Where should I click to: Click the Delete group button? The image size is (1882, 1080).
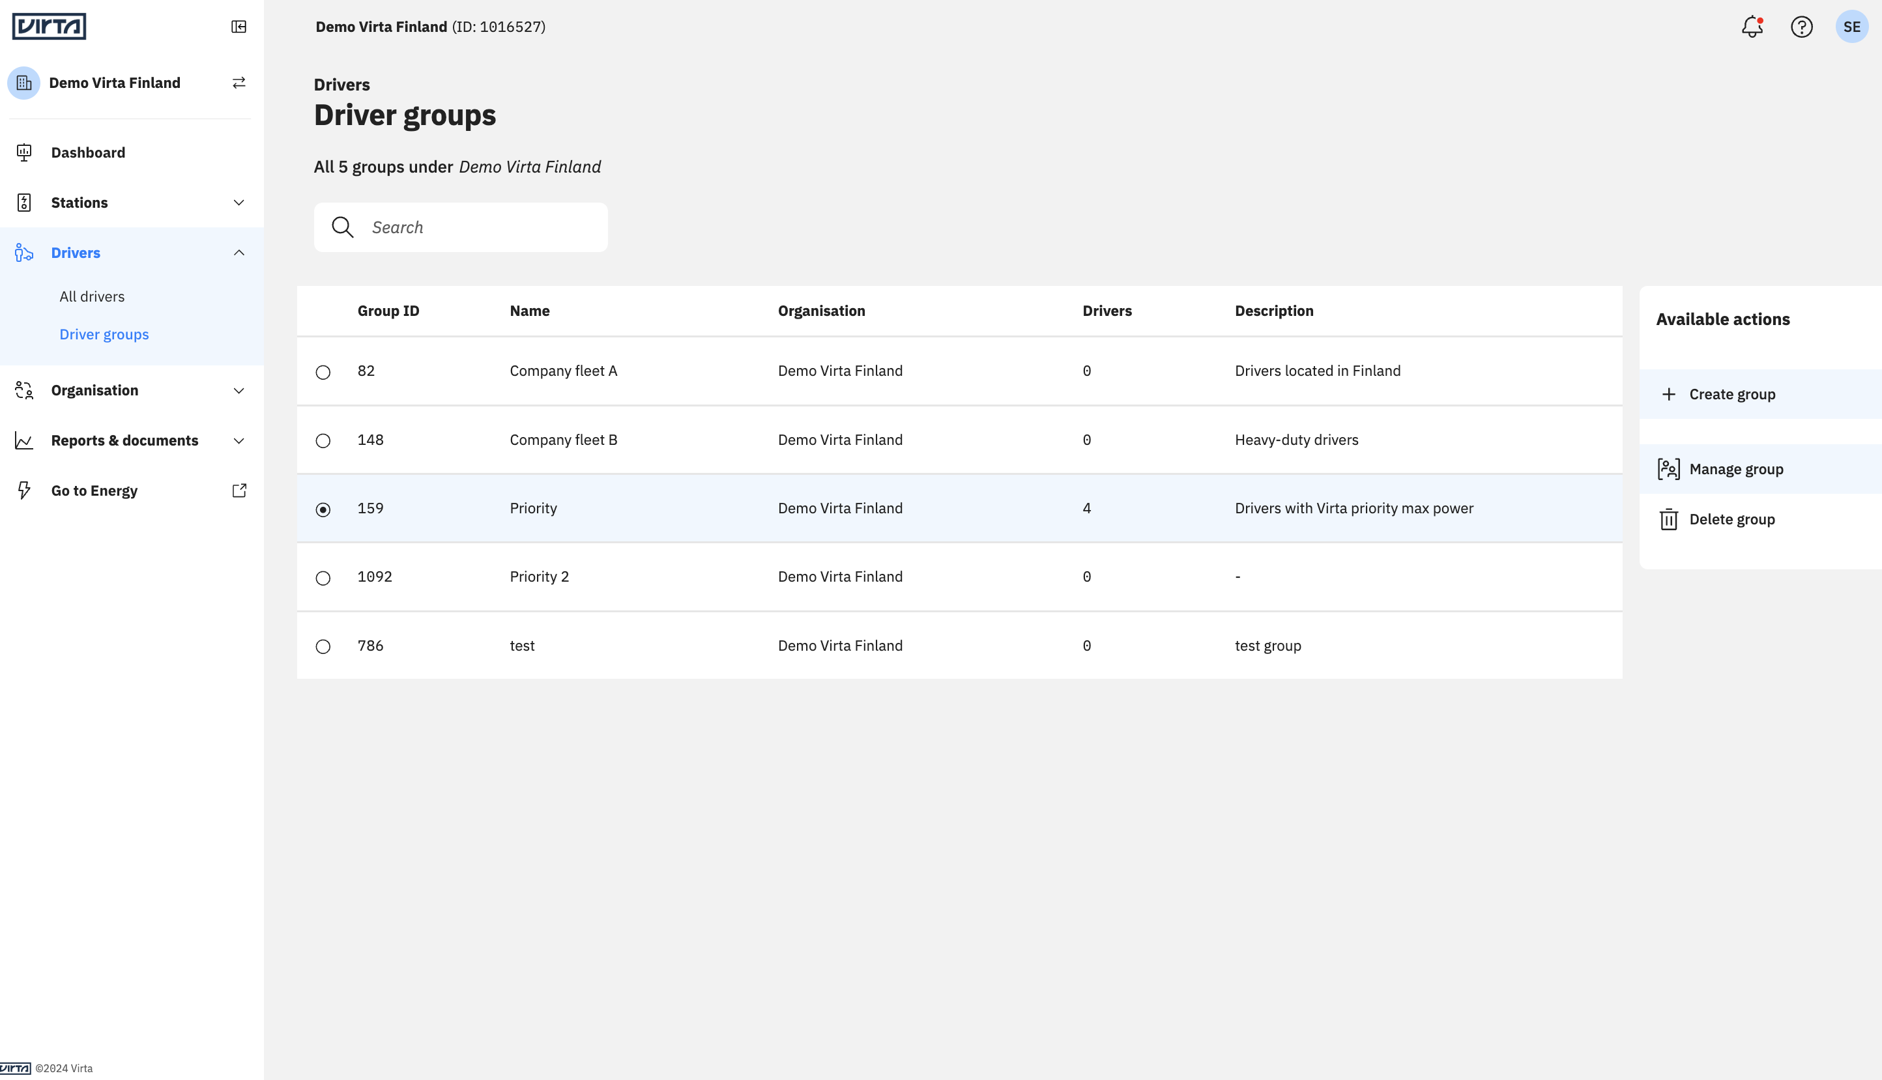pos(1760,519)
